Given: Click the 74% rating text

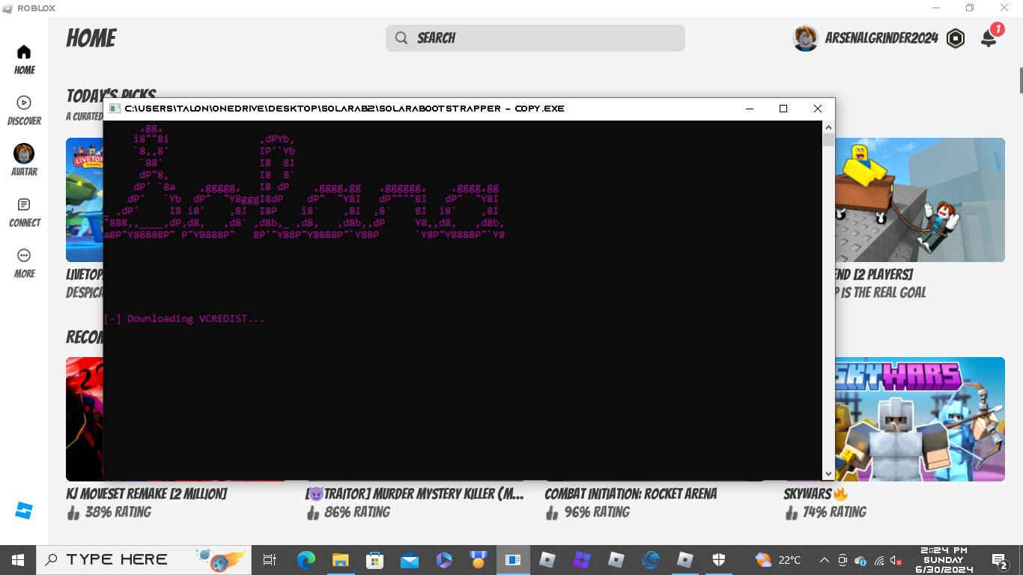Looking at the screenshot, I should (835, 512).
